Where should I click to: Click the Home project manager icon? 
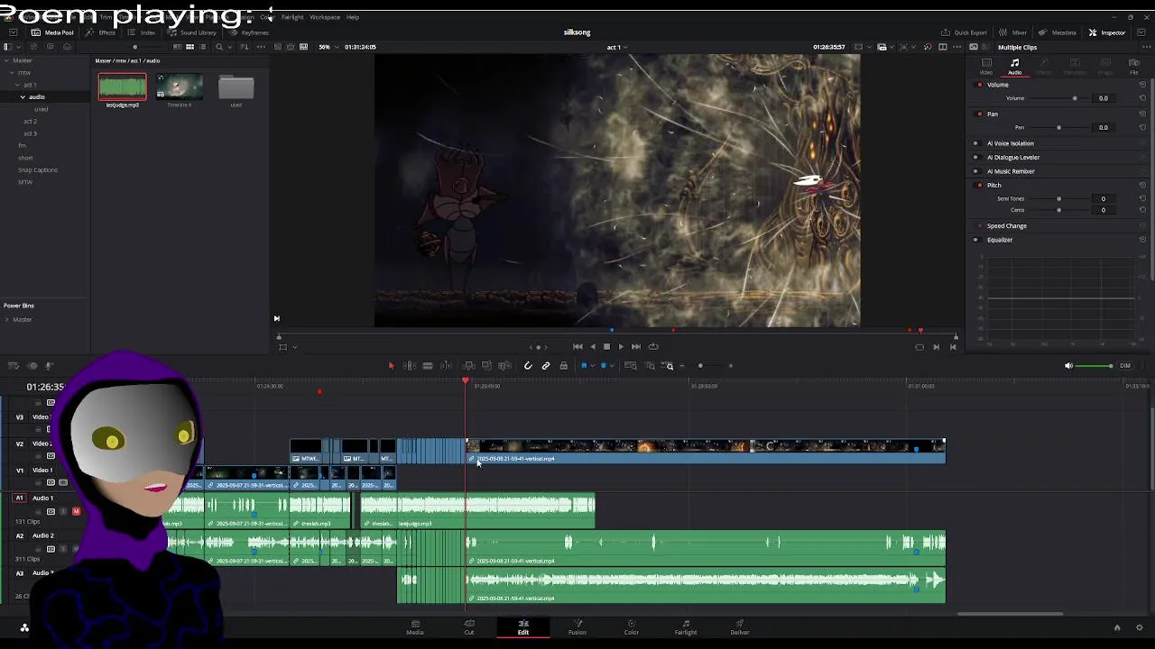click(1117, 627)
